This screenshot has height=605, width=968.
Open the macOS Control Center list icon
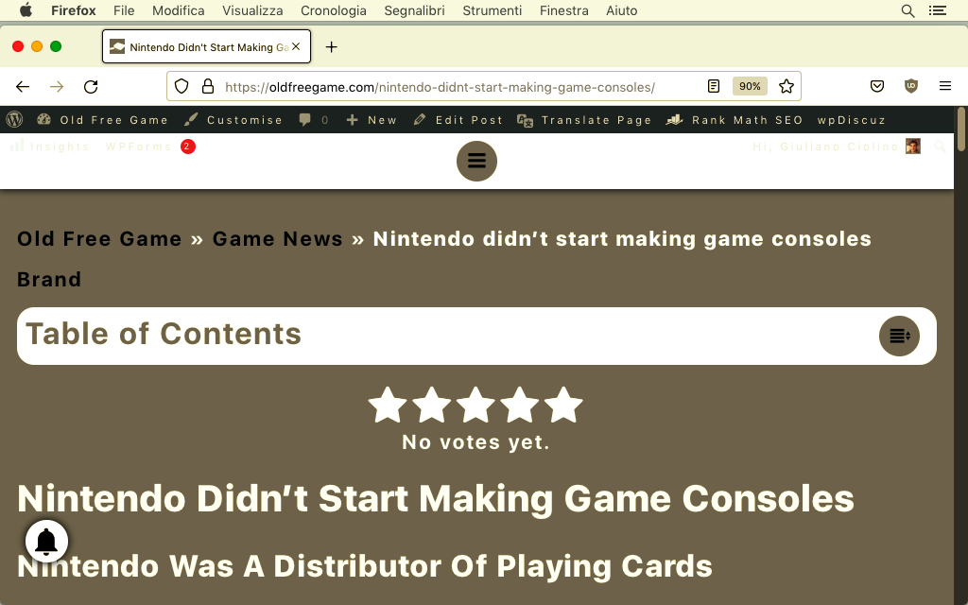[938, 10]
